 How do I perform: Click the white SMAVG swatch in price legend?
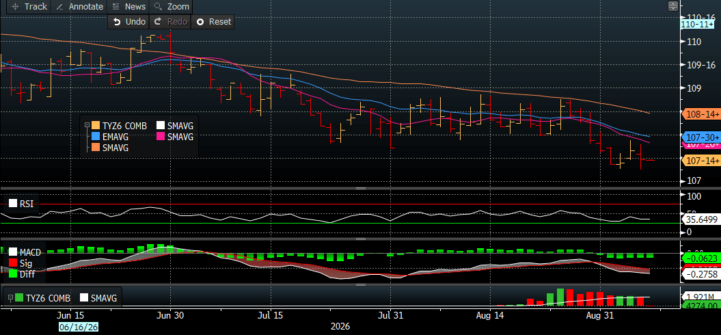click(x=161, y=125)
